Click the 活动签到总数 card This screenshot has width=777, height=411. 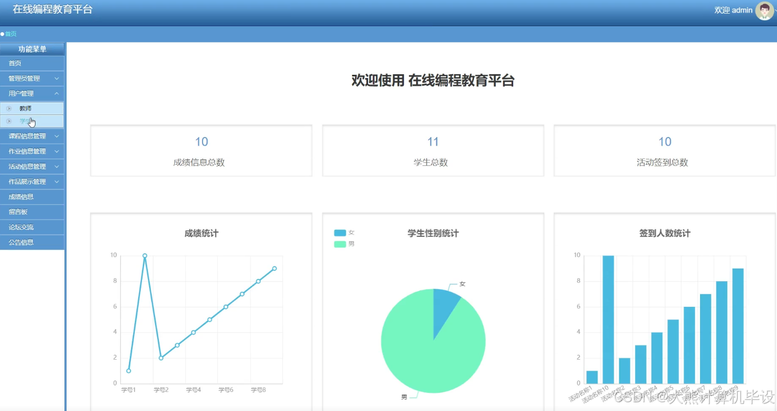pyautogui.click(x=665, y=151)
